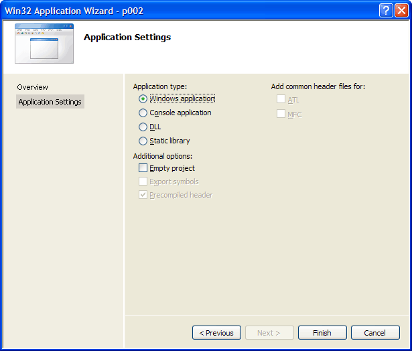
Task: Pick the Static library option
Action: pyautogui.click(x=143, y=141)
